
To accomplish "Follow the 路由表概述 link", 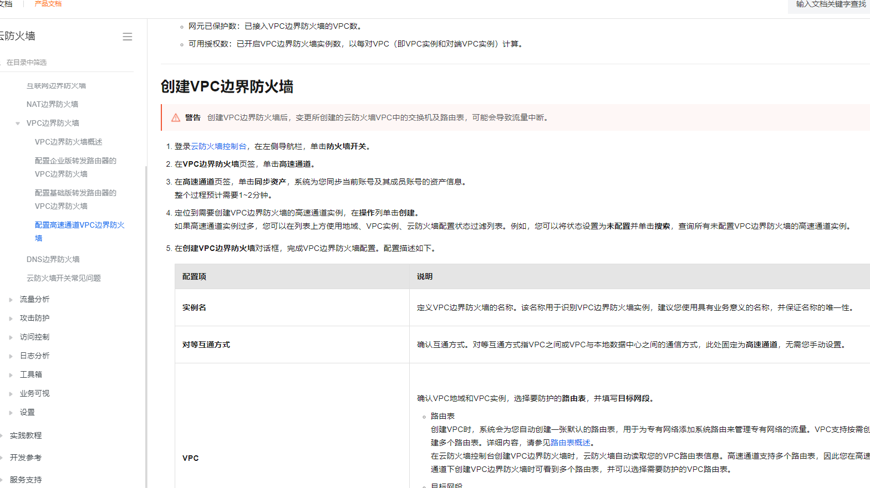I will click(571, 443).
